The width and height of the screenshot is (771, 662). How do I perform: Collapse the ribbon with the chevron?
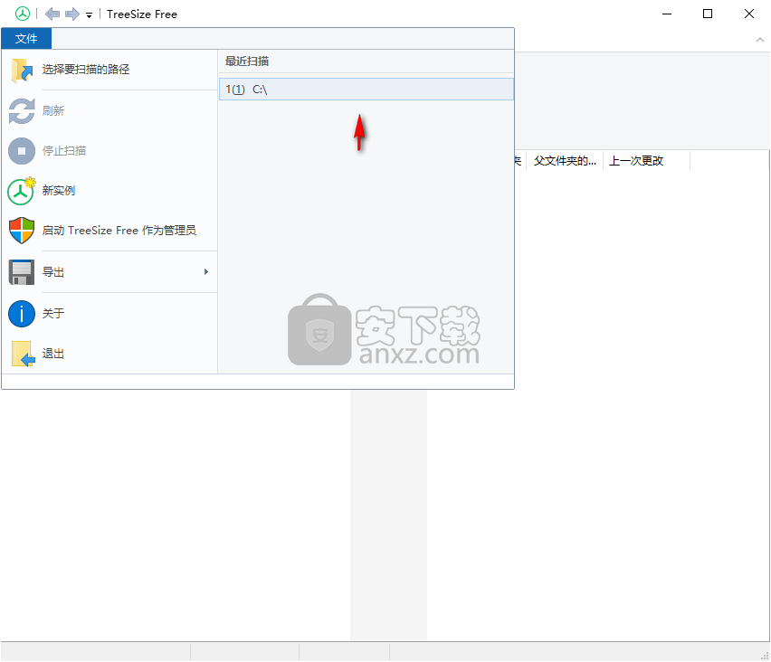point(760,40)
